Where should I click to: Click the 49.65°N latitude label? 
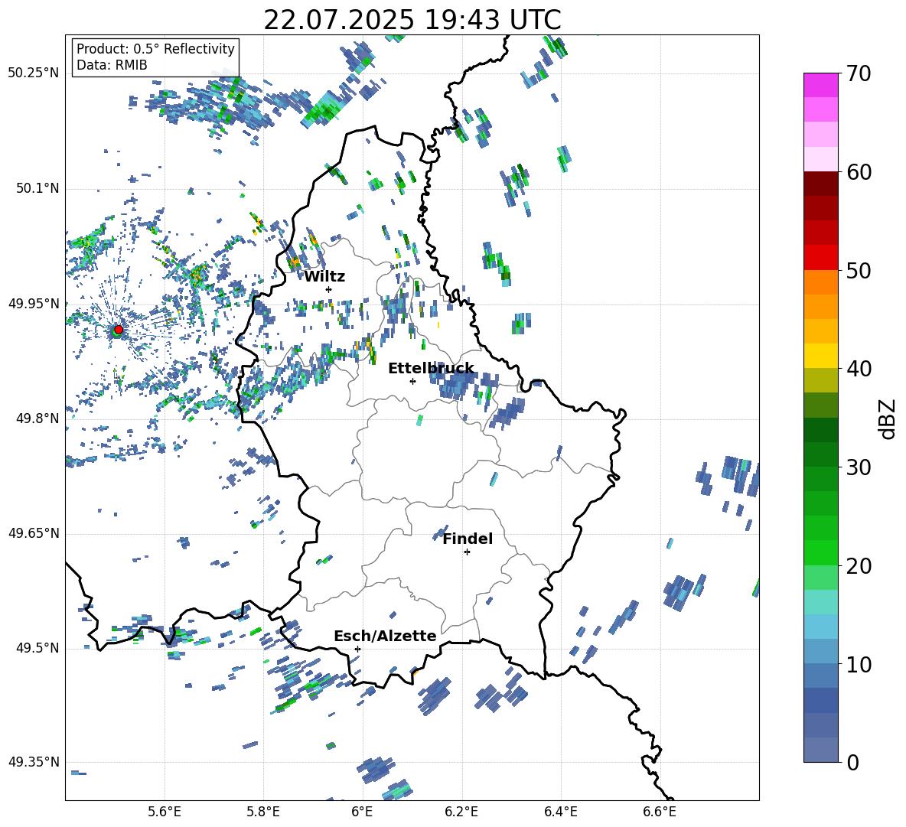tap(34, 533)
